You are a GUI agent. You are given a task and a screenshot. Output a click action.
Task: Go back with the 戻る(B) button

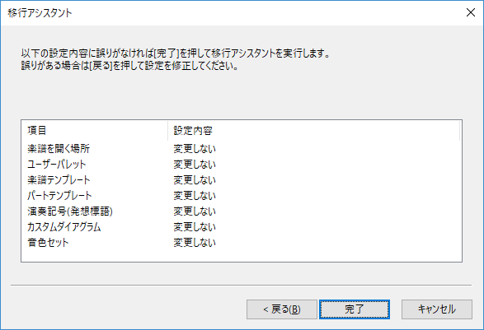pos(282,309)
